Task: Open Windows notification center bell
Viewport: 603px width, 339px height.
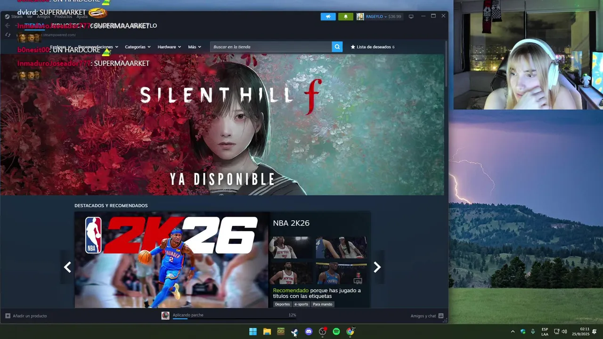Action: tap(595, 331)
